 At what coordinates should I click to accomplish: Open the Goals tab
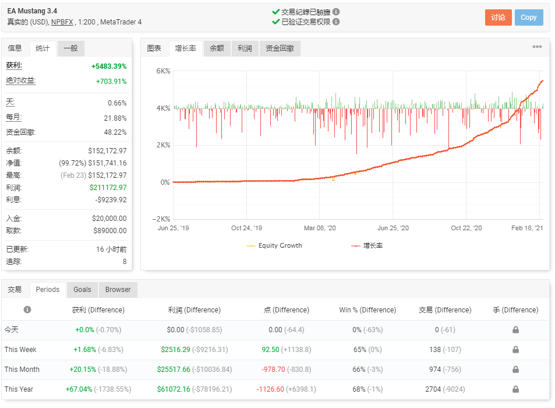coord(82,289)
